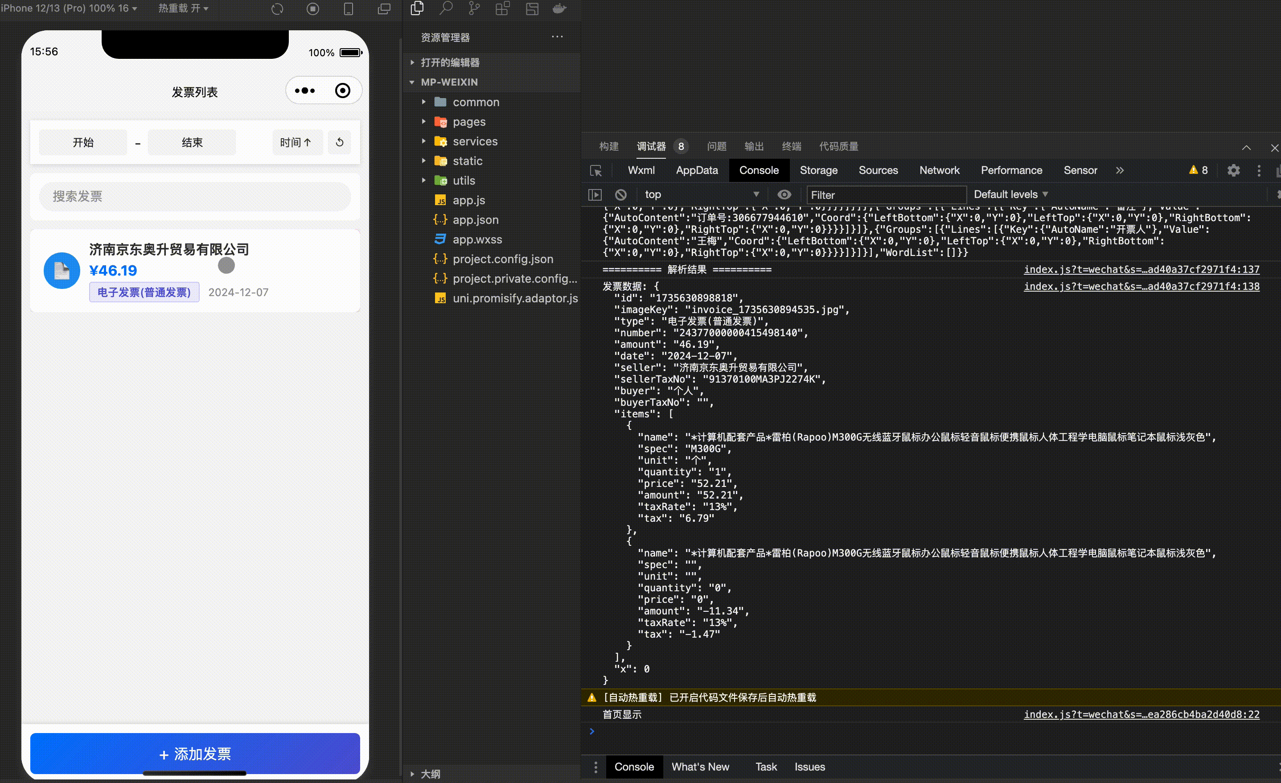Toggle the live expression eye icon
The image size is (1281, 783).
[784, 194]
